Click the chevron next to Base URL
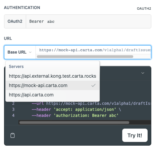This screenshot has width=155, height=149. 30,52
